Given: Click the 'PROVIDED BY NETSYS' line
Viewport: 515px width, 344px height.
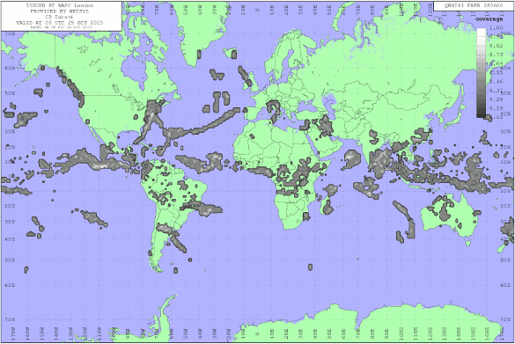Looking at the screenshot, I should click(x=60, y=11).
